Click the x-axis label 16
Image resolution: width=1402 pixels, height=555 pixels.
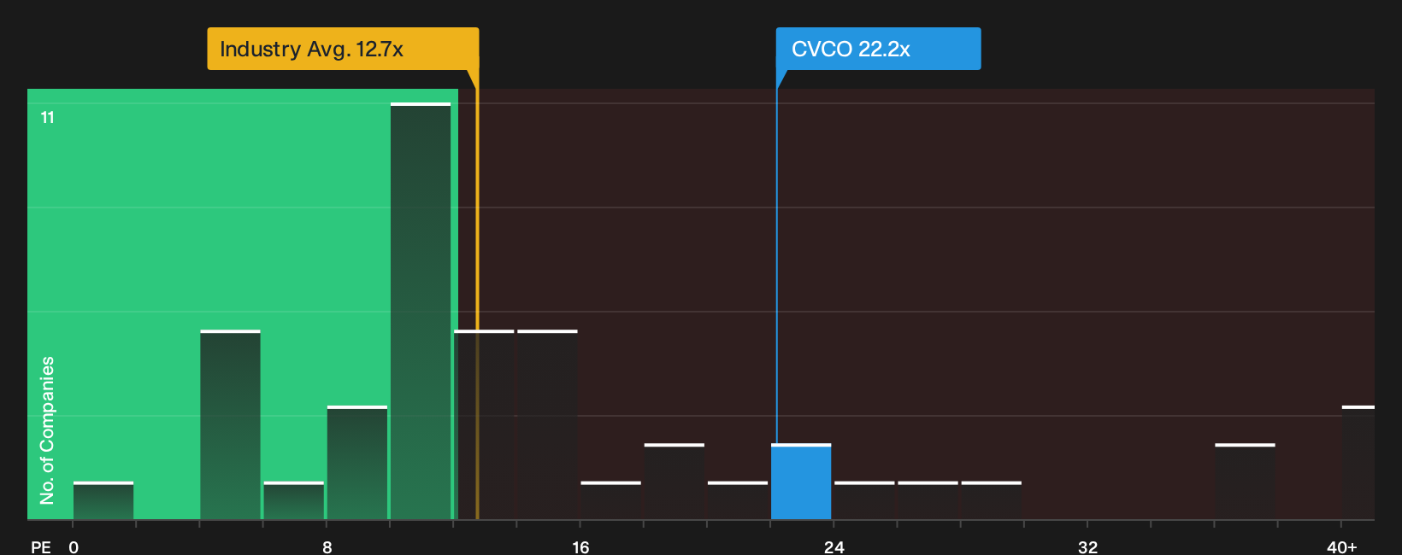pos(580,546)
